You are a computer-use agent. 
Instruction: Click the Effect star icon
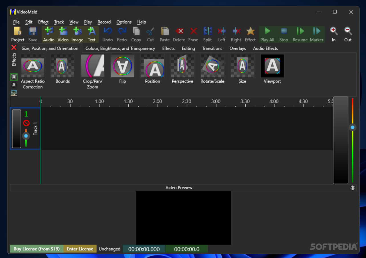point(250,31)
